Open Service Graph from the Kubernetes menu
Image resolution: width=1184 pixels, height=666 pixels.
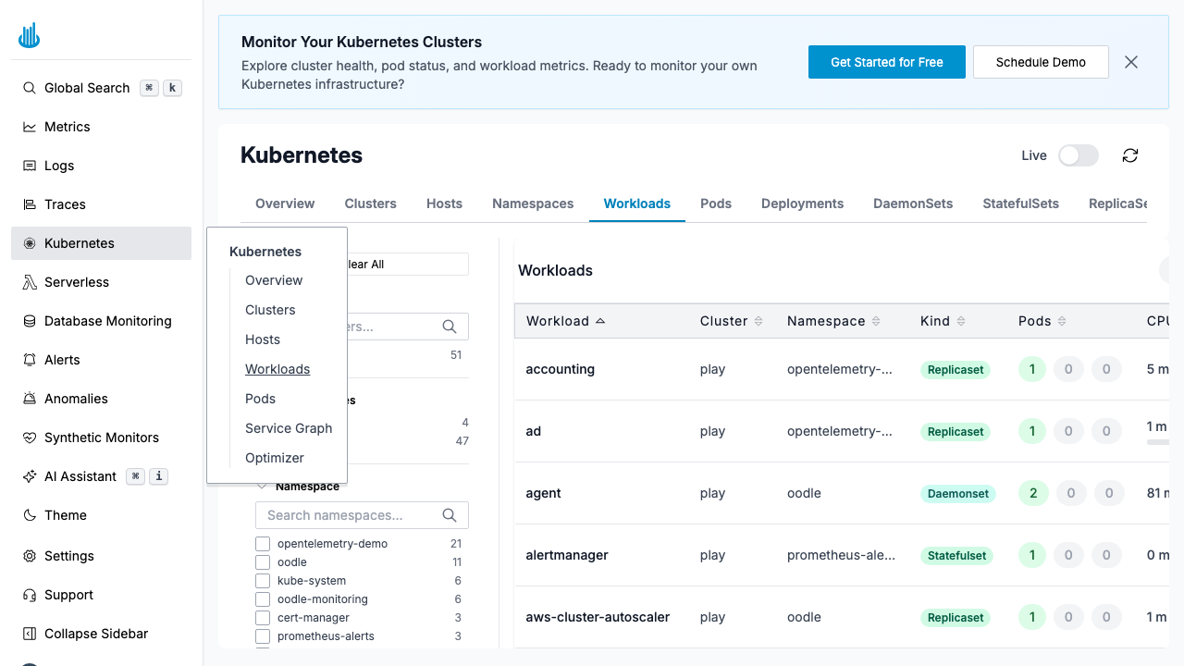click(x=289, y=428)
